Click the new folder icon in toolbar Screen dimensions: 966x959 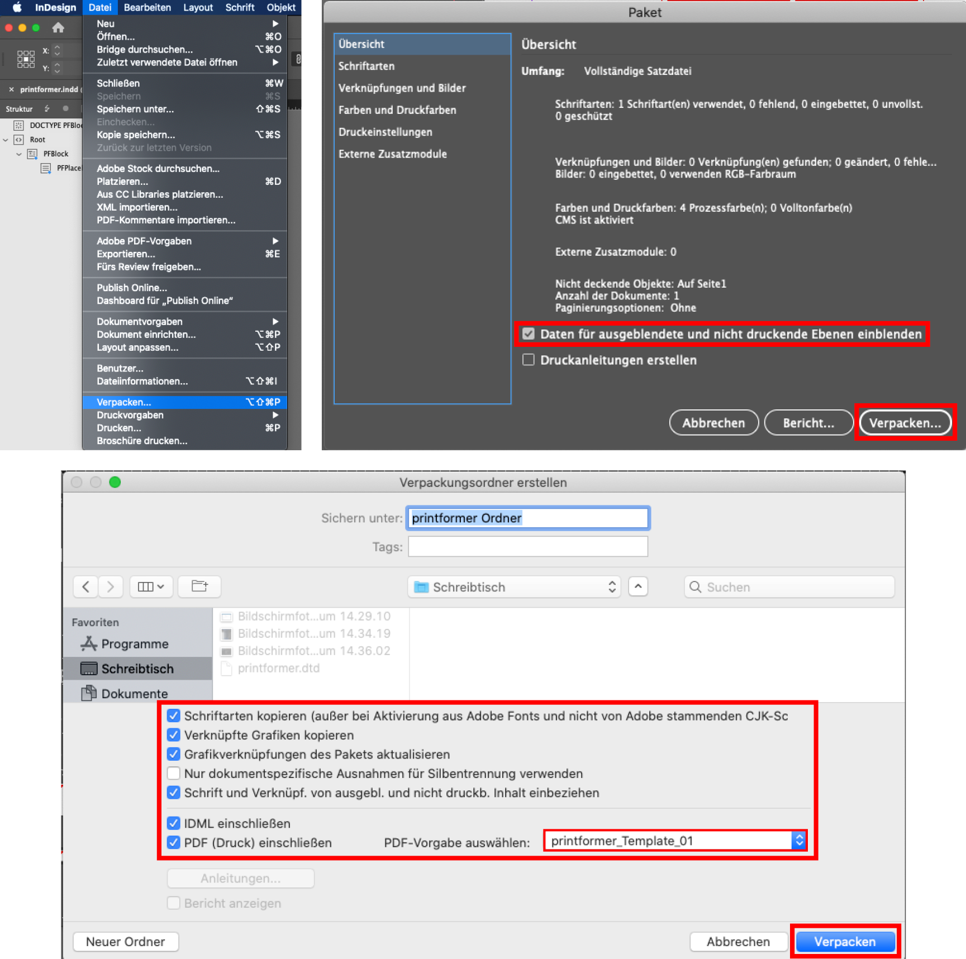pos(199,586)
